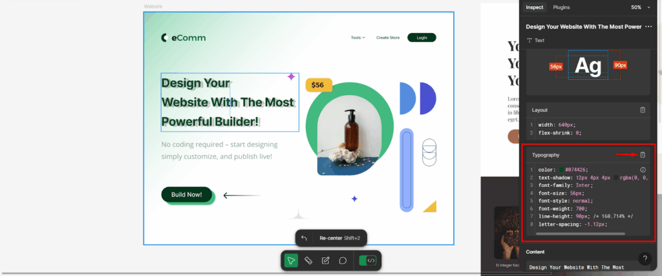The width and height of the screenshot is (662, 276).
Task: Click the Create Store nav link
Action: (388, 37)
